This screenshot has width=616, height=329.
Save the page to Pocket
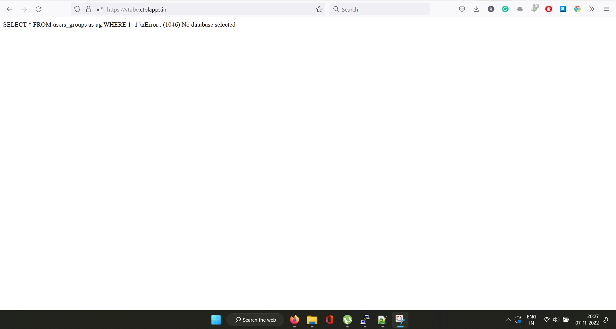click(462, 9)
